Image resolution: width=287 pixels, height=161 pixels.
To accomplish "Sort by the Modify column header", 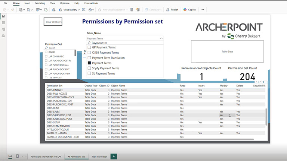I will click(223, 86).
